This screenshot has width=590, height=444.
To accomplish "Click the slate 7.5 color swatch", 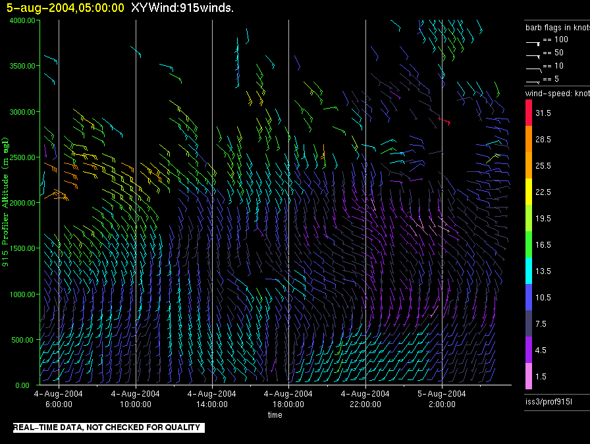I will pyautogui.click(x=529, y=323).
